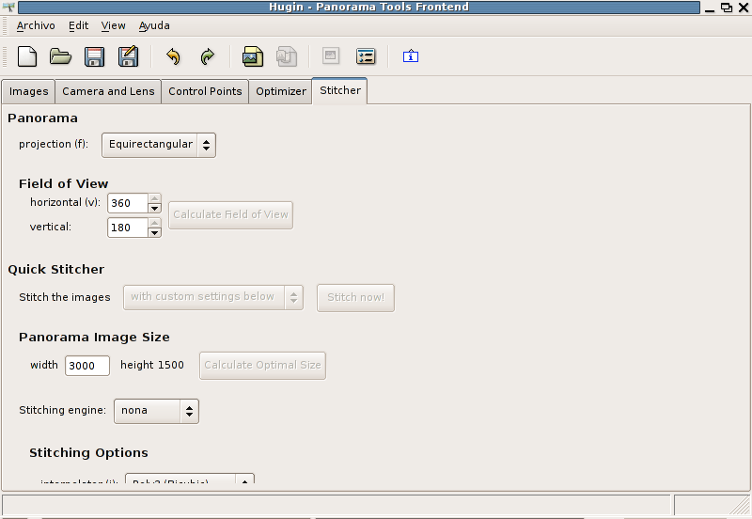
Task: Click the 'Panorama Image Size' heading
Action: 94,338
